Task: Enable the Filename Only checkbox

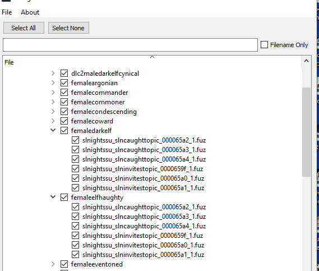Action: [x=264, y=45]
